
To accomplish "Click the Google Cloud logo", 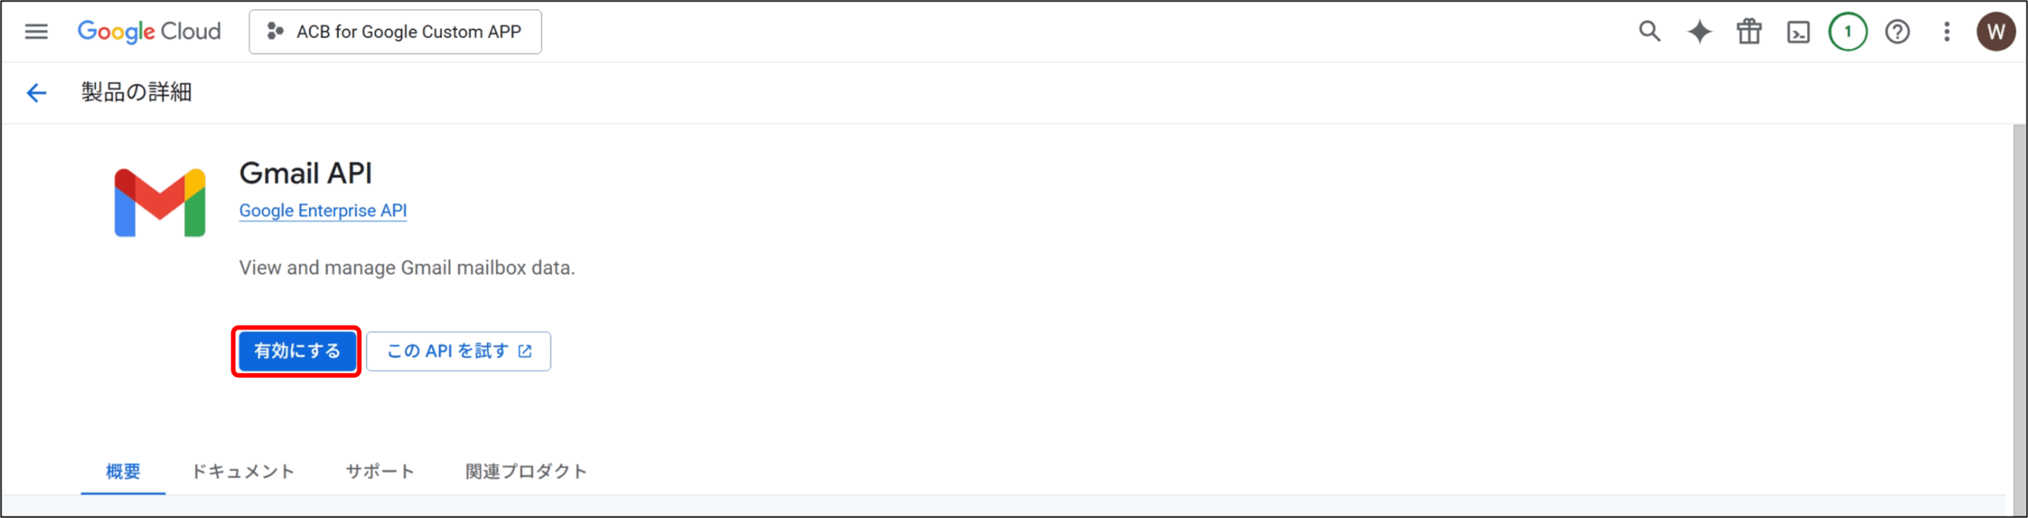I will point(149,32).
